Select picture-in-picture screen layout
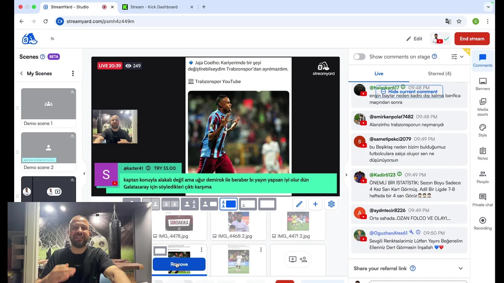The width and height of the screenshot is (504, 283). [x=248, y=204]
